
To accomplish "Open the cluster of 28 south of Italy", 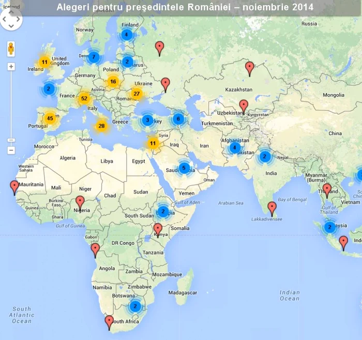I will [x=101, y=126].
